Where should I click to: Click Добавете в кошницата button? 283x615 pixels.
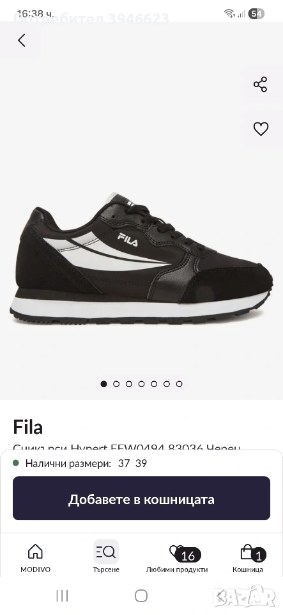point(142,498)
